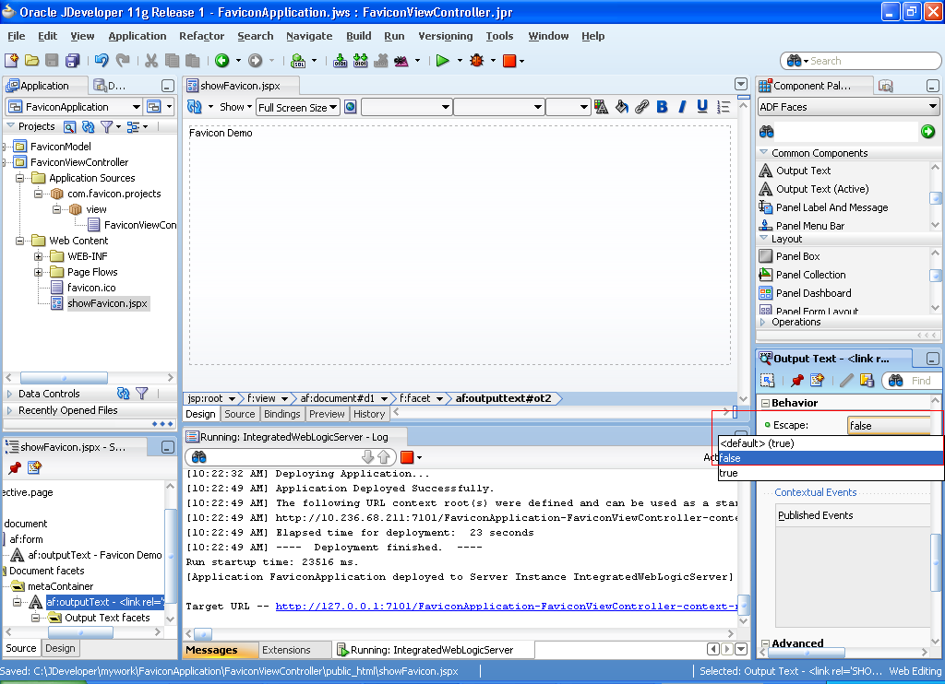The image size is (945, 684).
Task: Click the Save All toolbar icon
Action: 72,60
